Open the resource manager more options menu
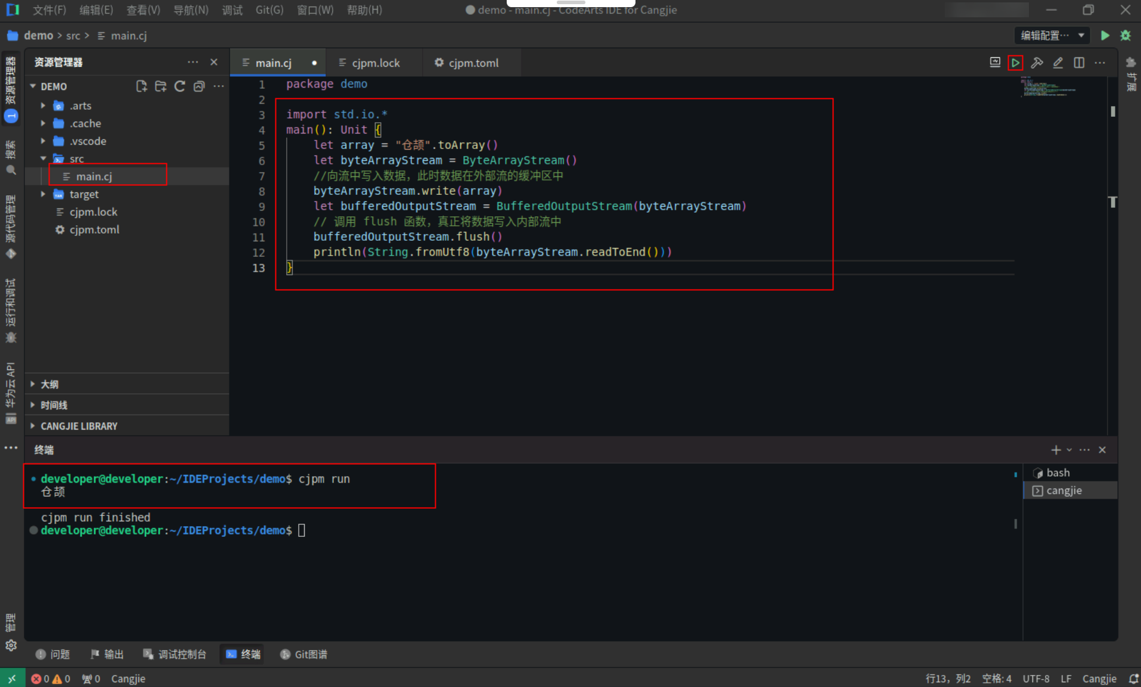Screen dimensions: 1141x687 tap(193, 62)
